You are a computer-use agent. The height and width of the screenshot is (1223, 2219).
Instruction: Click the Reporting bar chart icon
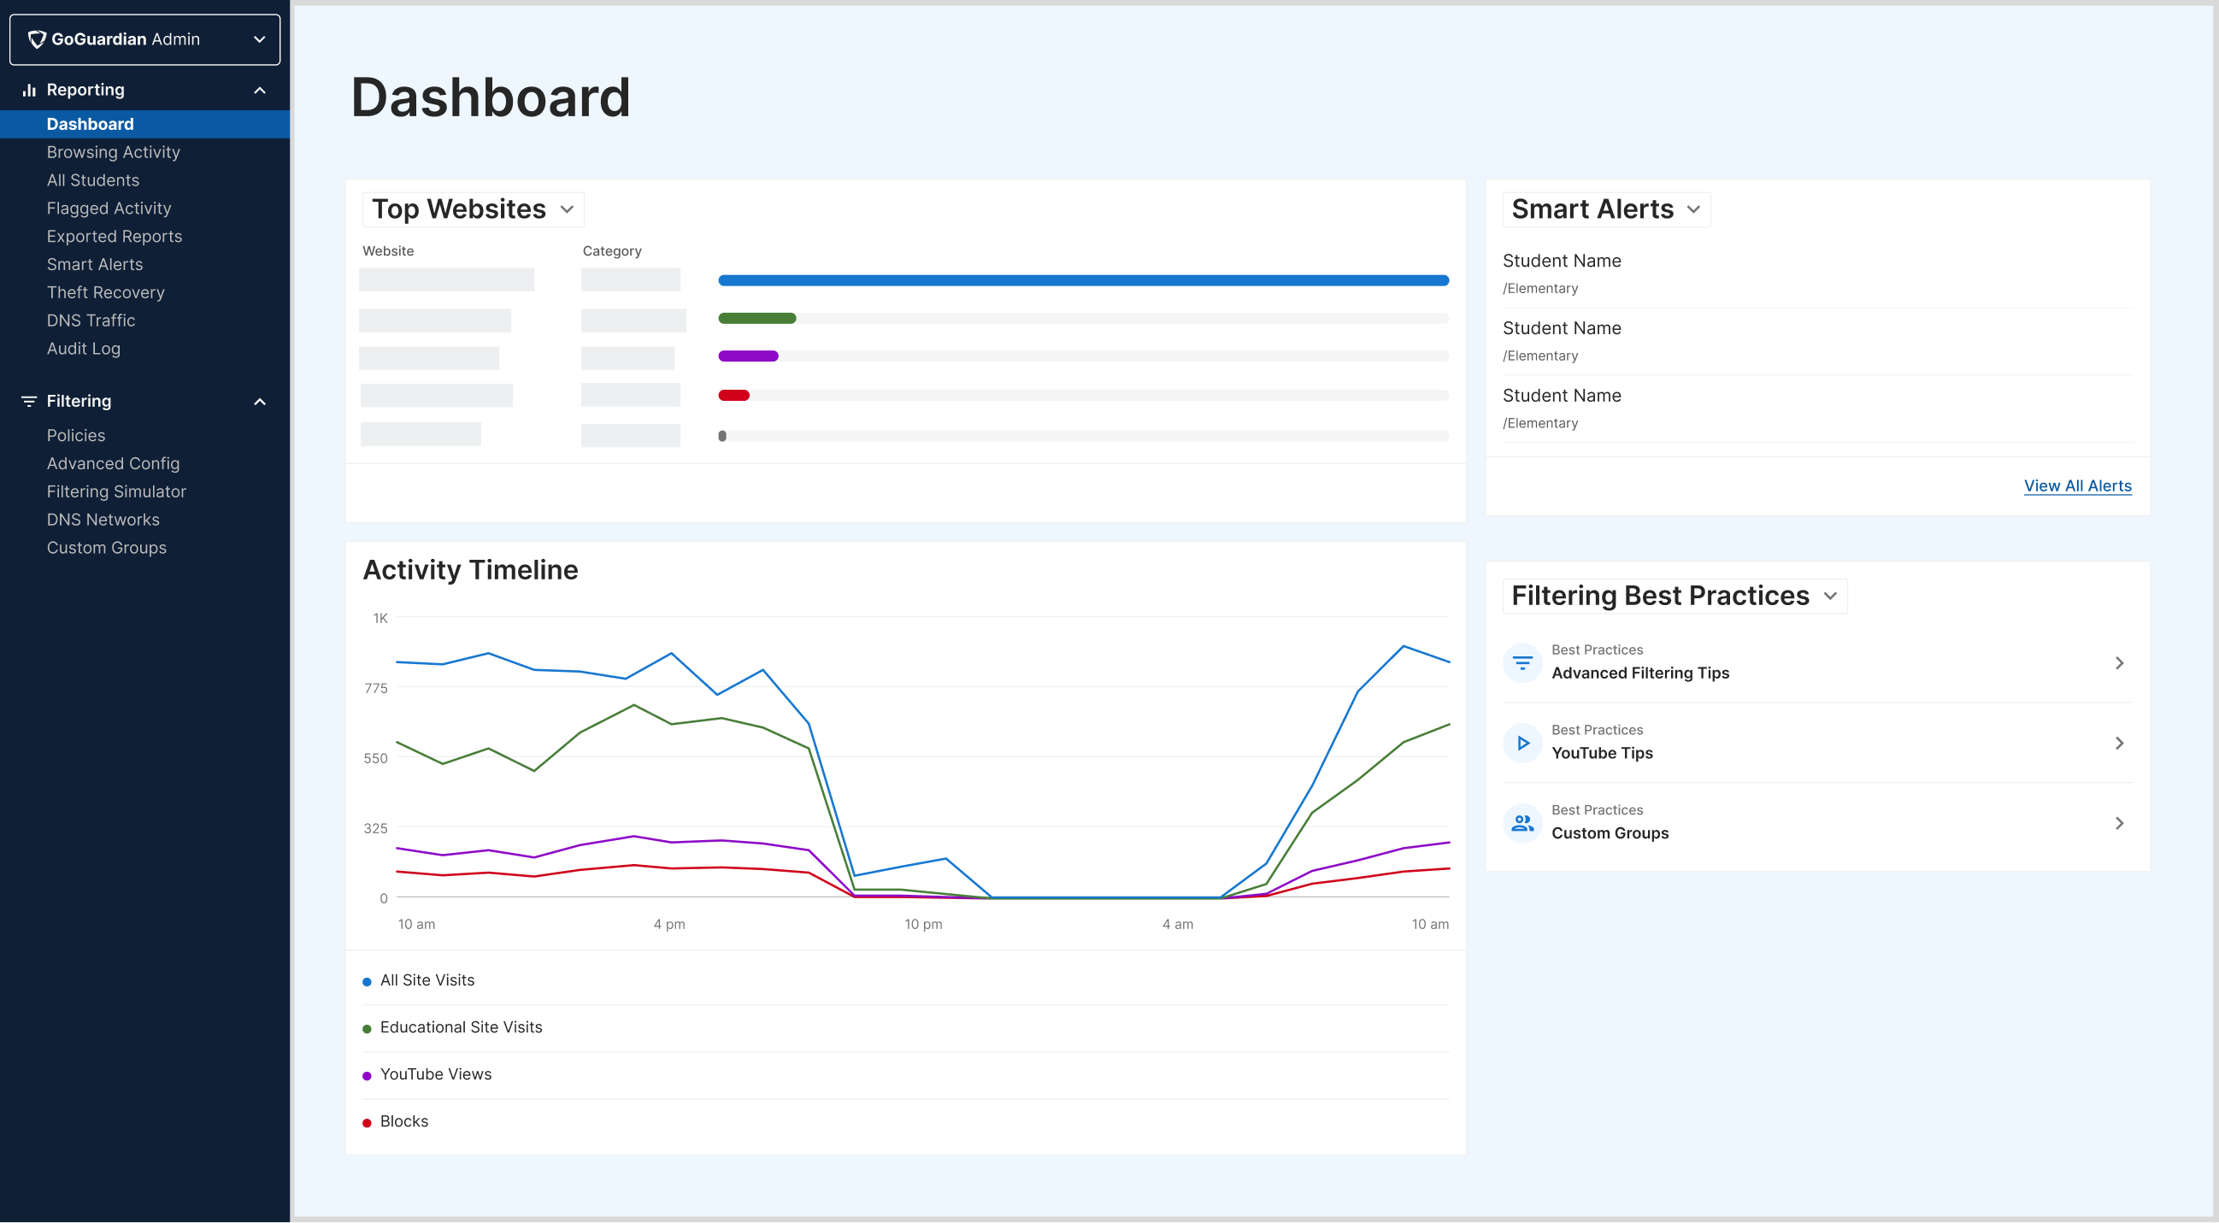29,90
